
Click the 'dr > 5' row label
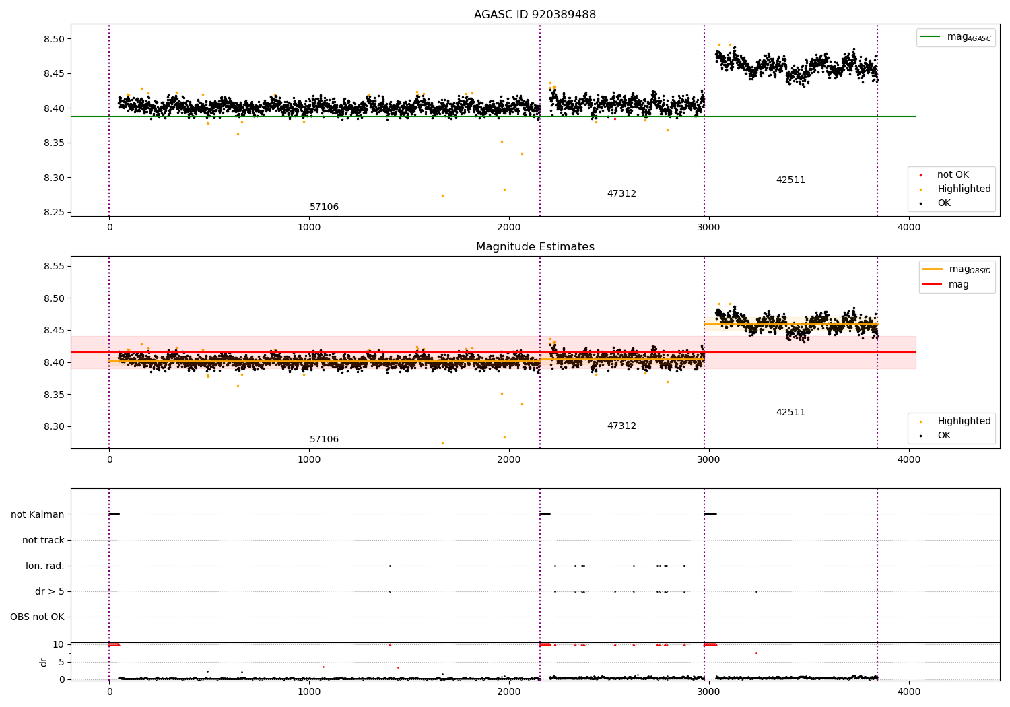[x=50, y=592]
